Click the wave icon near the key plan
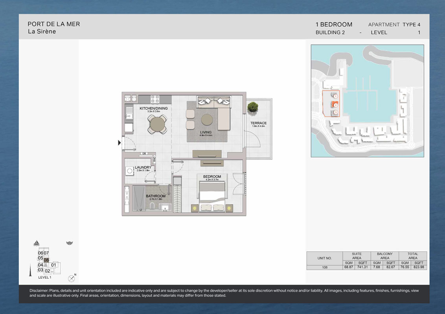The image size is (445, 314). tap(70, 243)
